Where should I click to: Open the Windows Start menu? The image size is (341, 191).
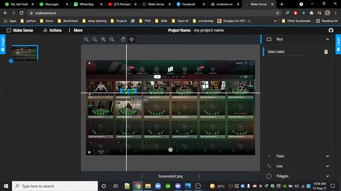click(x=6, y=186)
